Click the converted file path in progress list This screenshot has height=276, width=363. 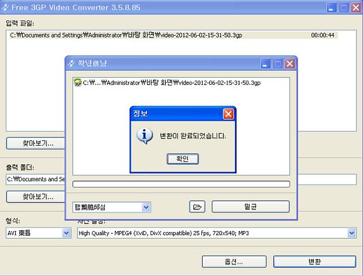(172, 82)
